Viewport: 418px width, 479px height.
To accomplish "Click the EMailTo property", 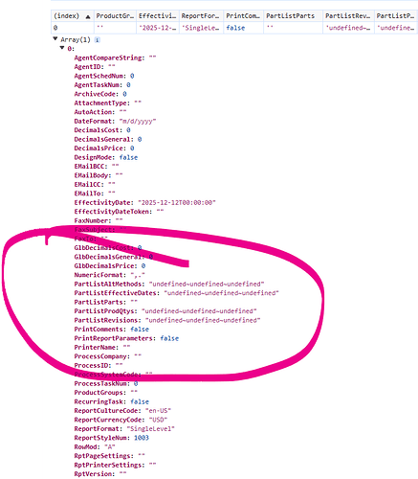I will pos(89,194).
